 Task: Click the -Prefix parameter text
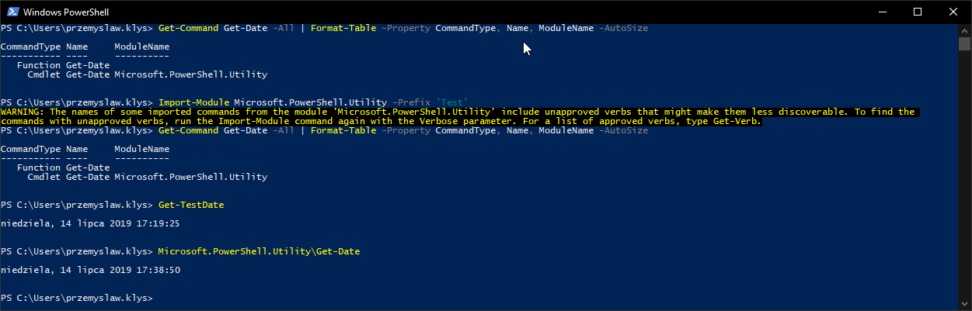tap(414, 102)
